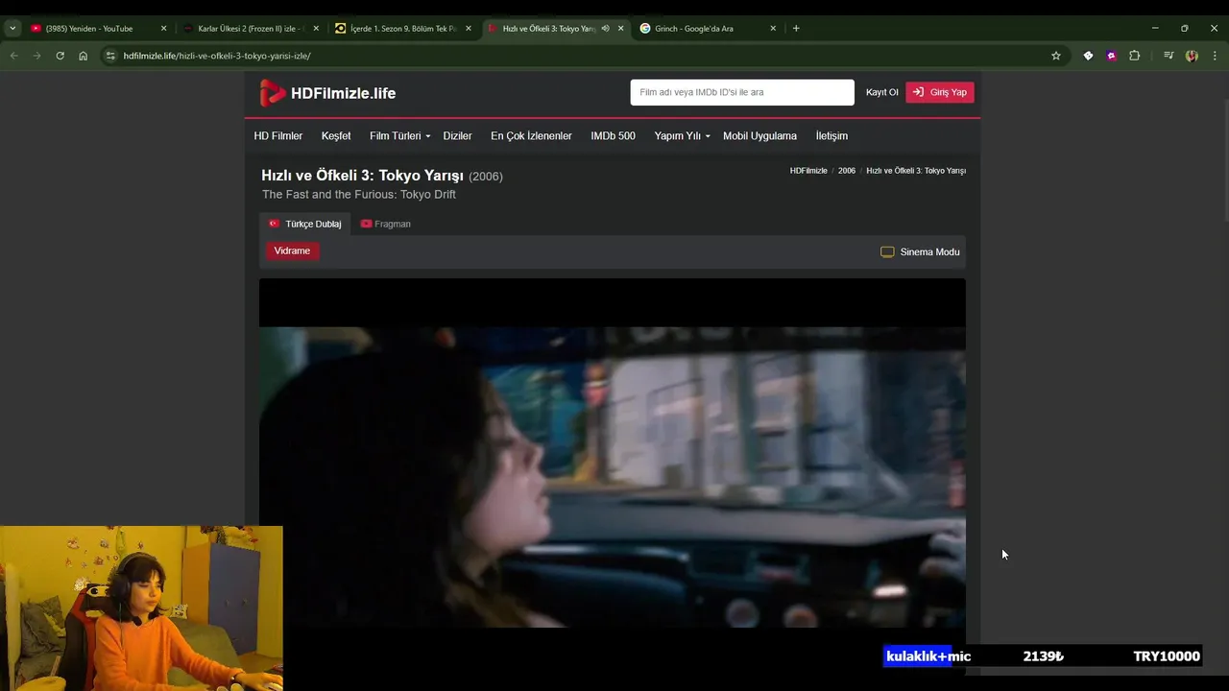Mute audio icon on Hızlı ve Öfkeli tab
This screenshot has height=691, width=1229.
coord(605,29)
